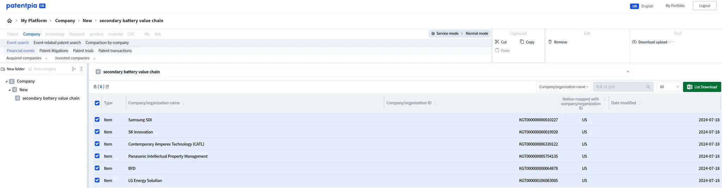Click the New category icon

click(30, 69)
